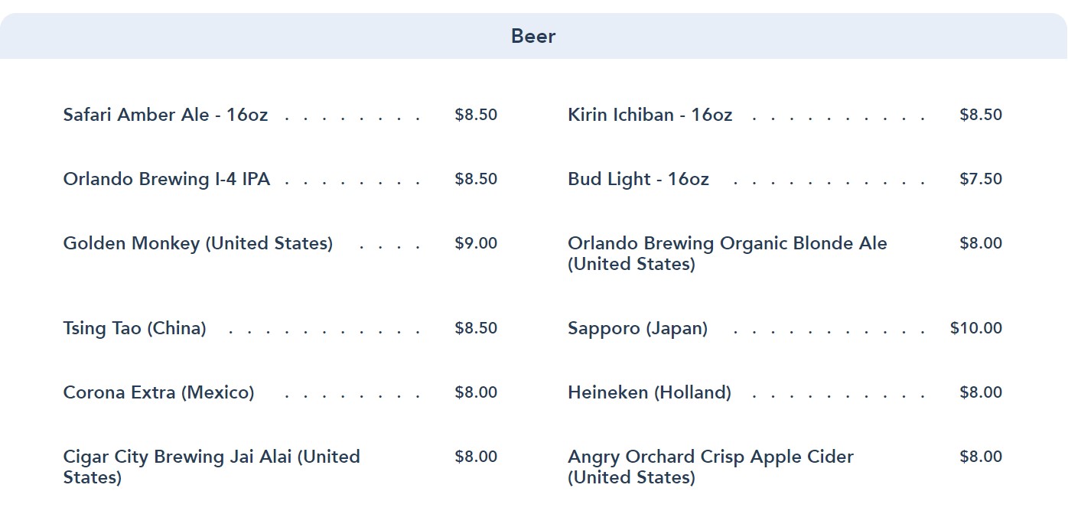This screenshot has height=527, width=1068.
Task: Click the Beer section header
Action: coord(533,36)
